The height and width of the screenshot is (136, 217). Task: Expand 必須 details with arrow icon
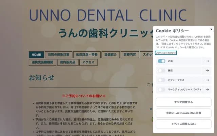point(207,61)
